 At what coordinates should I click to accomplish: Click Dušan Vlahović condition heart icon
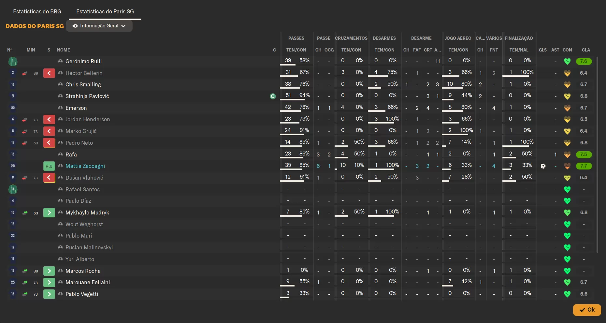(x=567, y=178)
